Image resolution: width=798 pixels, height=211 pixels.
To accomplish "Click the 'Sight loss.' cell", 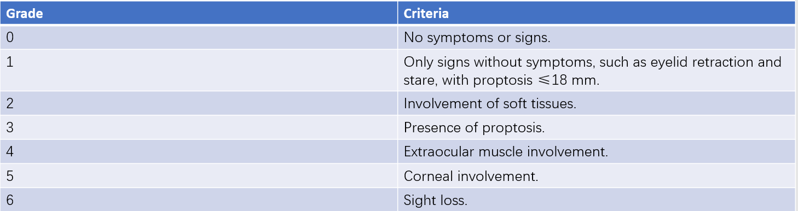I will click(x=597, y=200).
